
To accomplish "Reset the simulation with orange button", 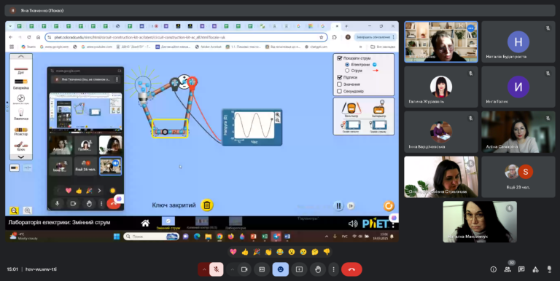I will click(389, 206).
